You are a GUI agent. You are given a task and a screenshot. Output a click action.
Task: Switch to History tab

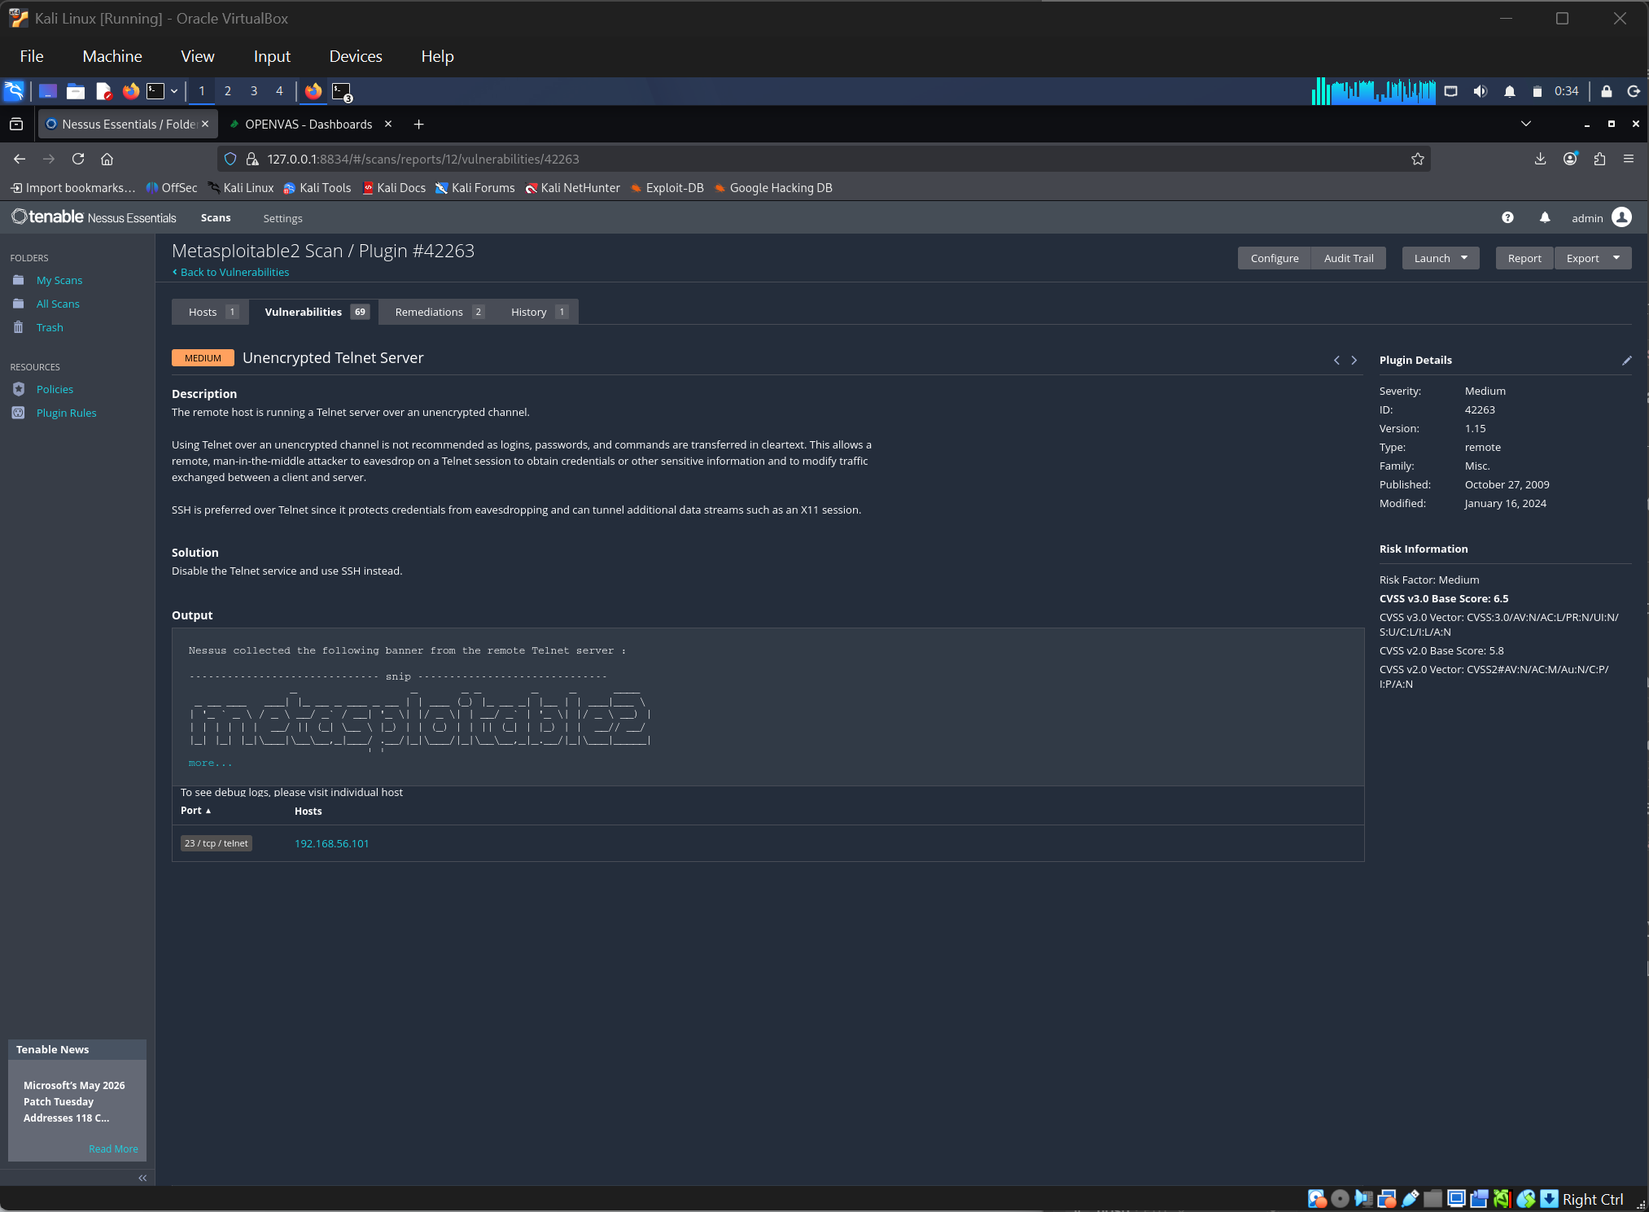(537, 312)
